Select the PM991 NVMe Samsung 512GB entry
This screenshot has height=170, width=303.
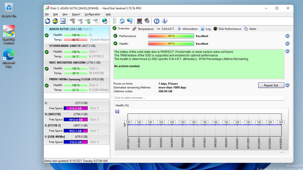coord(77,85)
